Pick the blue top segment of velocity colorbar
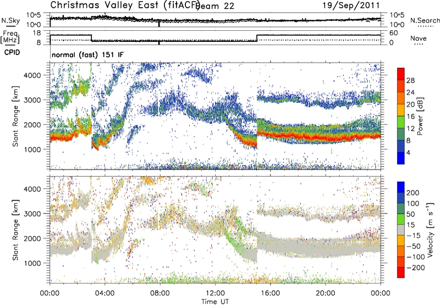The width and height of the screenshot is (440, 305). pyautogui.click(x=401, y=187)
